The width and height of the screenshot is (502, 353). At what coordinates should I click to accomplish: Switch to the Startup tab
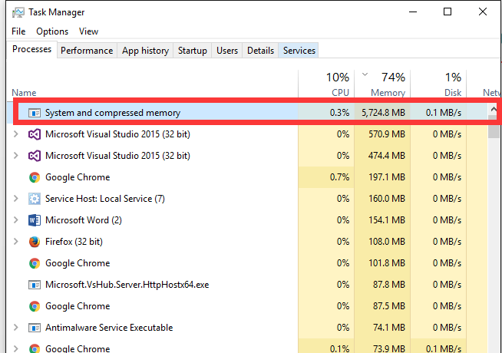pyautogui.click(x=193, y=51)
